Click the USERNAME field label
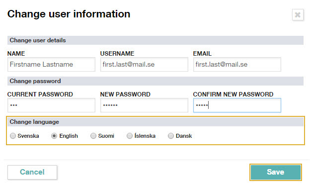The height and width of the screenshot is (186, 310). (117, 54)
